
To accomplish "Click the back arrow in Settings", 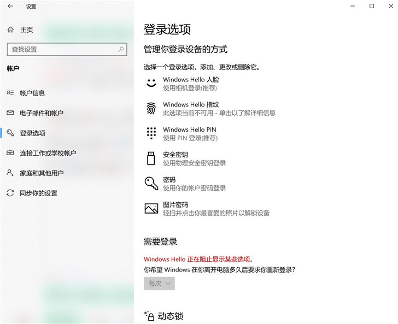I will pos(10,6).
